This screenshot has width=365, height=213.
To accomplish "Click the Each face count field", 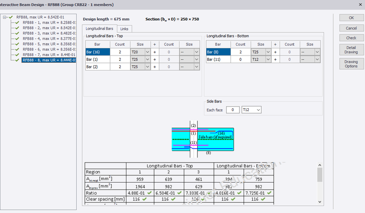I will 233,110.
